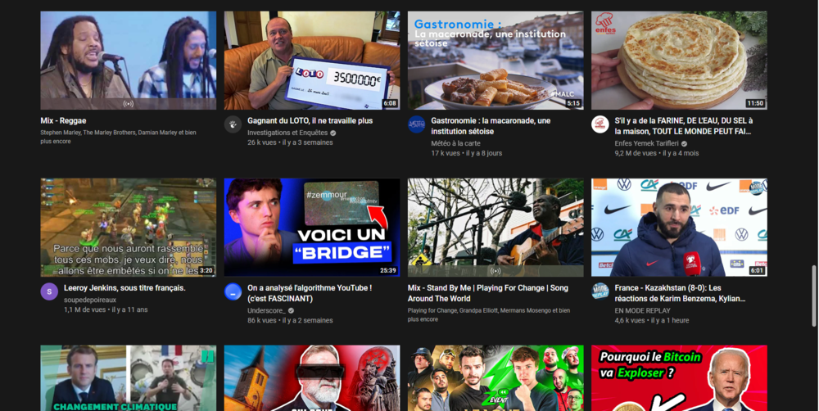
Task: Click the 25:39 duration badge on Bridge video
Action: (388, 270)
